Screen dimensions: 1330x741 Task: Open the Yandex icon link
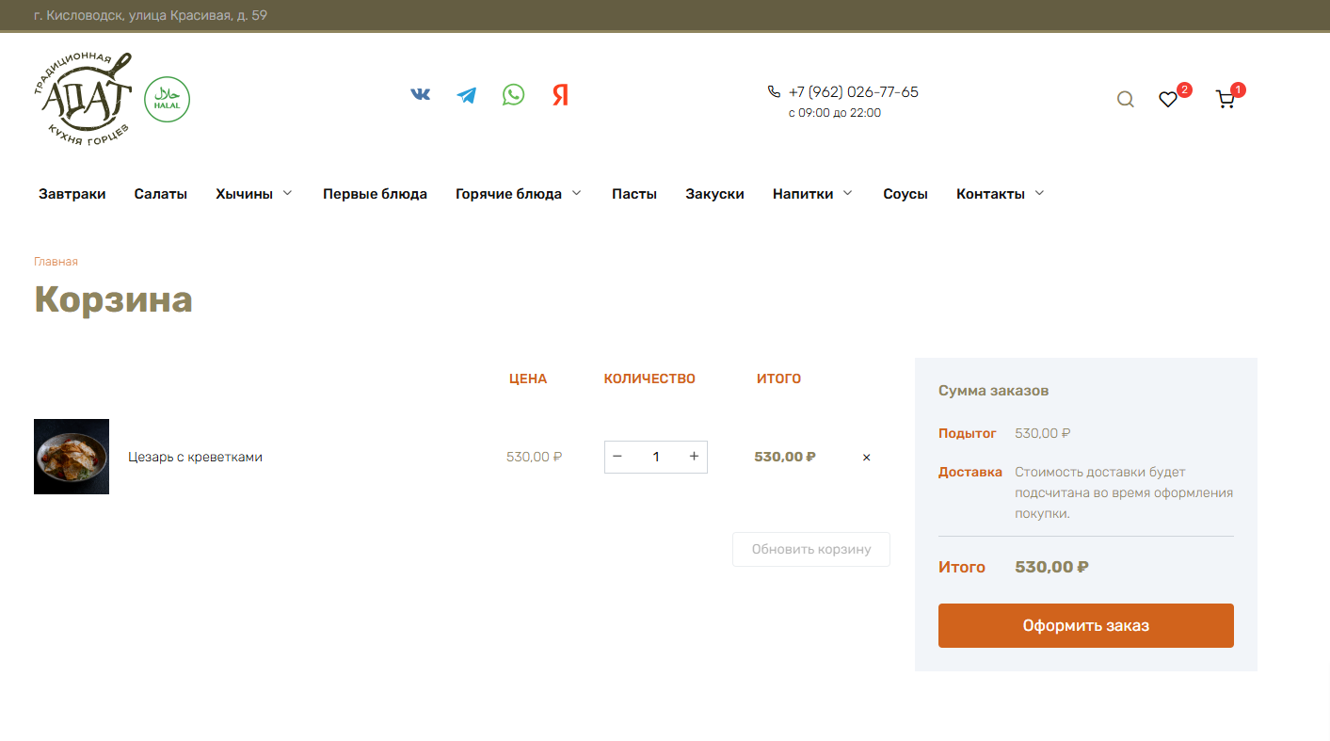coord(560,95)
